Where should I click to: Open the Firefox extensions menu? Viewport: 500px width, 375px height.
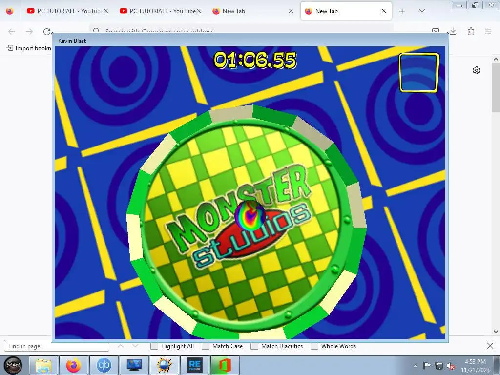click(x=471, y=31)
